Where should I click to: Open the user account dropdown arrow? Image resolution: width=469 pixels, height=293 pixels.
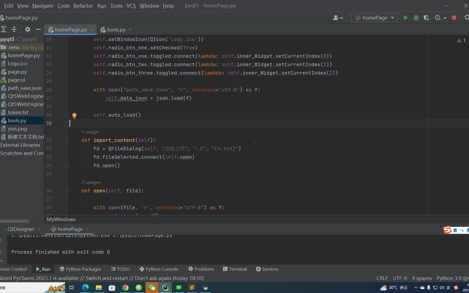pyautogui.click(x=341, y=18)
